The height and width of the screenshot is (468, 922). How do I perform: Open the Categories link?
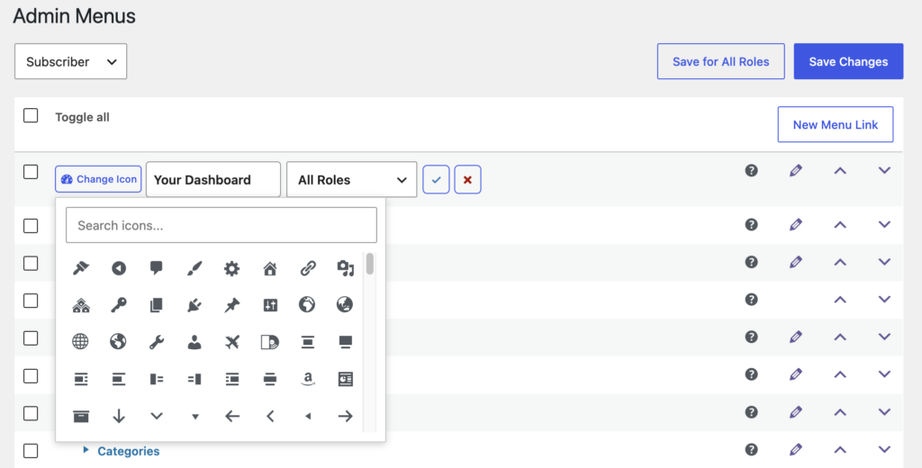point(128,451)
